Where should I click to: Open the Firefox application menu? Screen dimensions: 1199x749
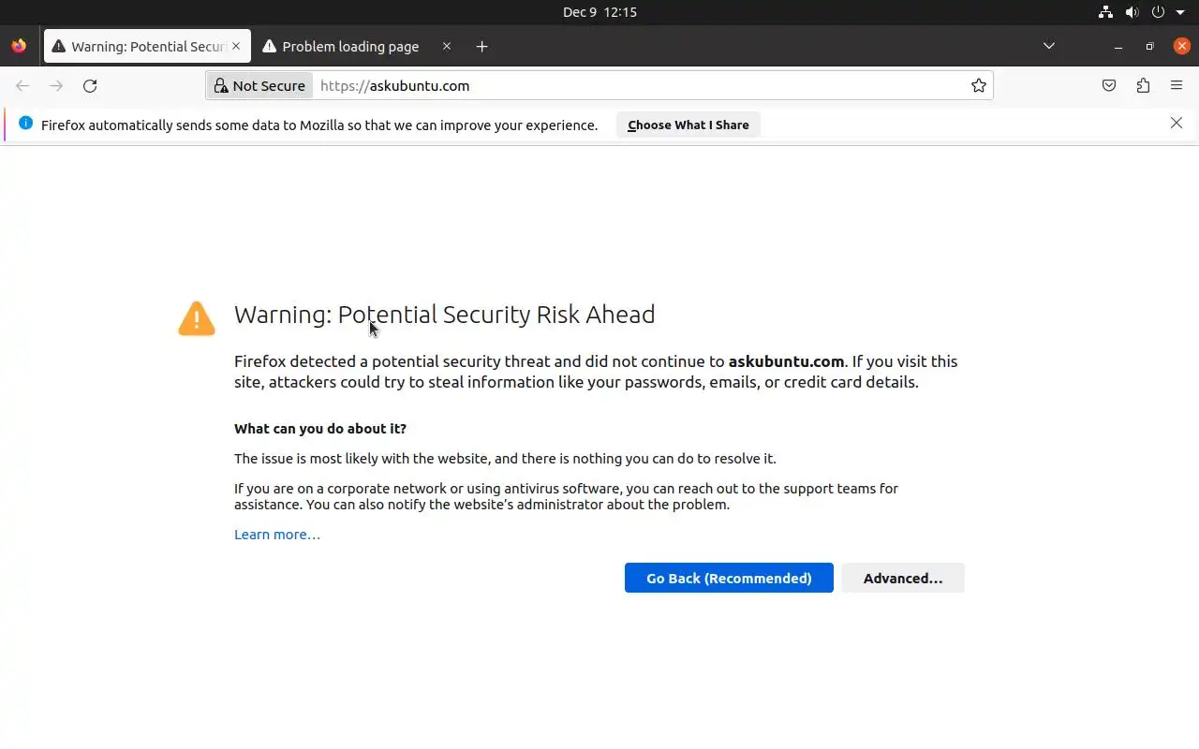1177,86
